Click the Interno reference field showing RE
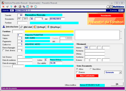This screenshot has height=91, width=126. tap(86, 47)
